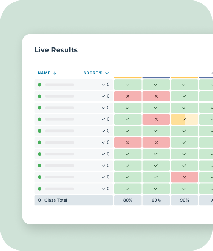
Task: Select the 60% class total cell
Action: tap(156, 200)
